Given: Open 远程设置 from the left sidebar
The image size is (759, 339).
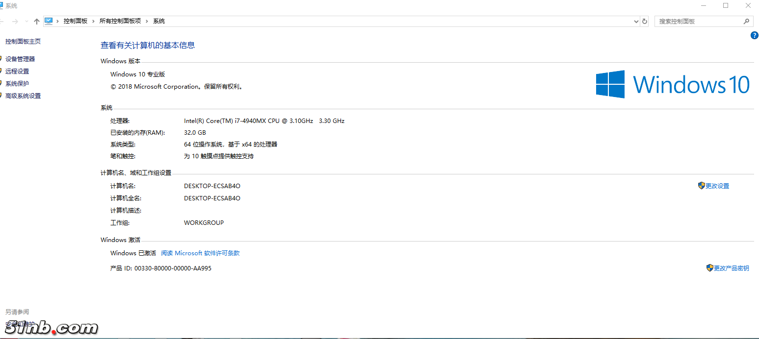Looking at the screenshot, I should [x=17, y=71].
